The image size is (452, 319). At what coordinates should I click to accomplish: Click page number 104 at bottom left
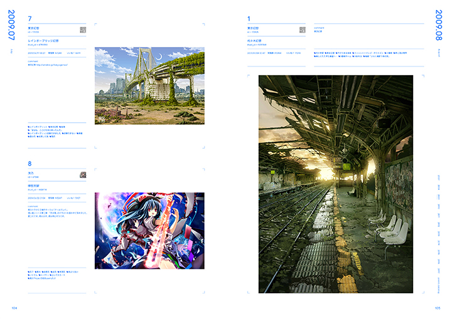(x=13, y=308)
